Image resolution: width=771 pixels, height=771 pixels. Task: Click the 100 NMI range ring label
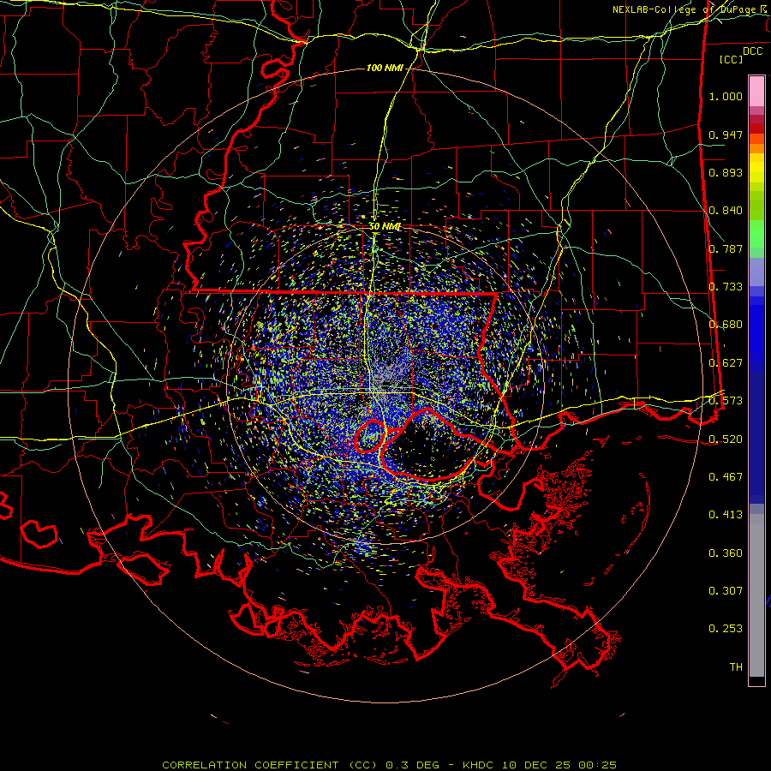pyautogui.click(x=385, y=68)
